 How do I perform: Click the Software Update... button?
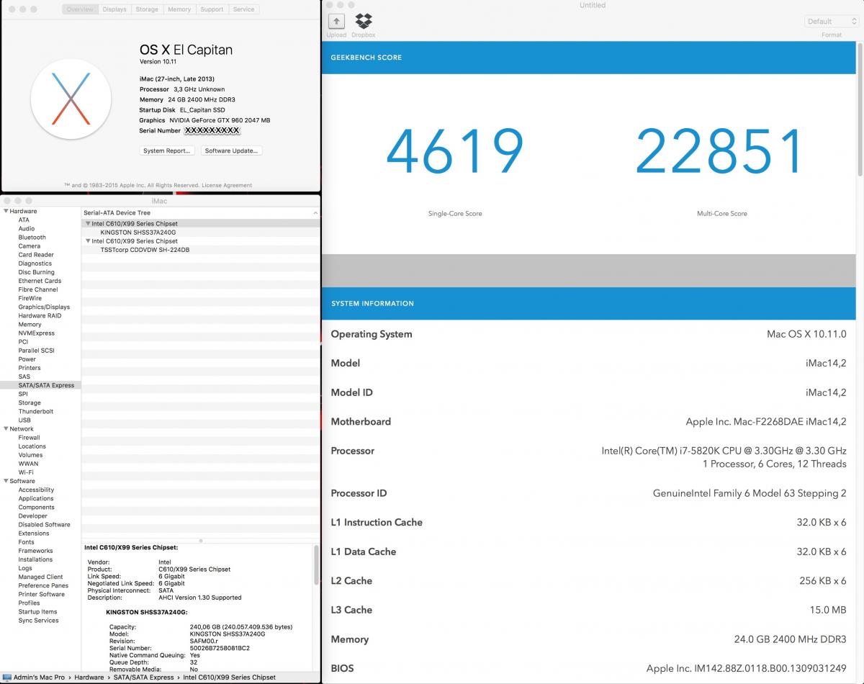click(x=231, y=151)
